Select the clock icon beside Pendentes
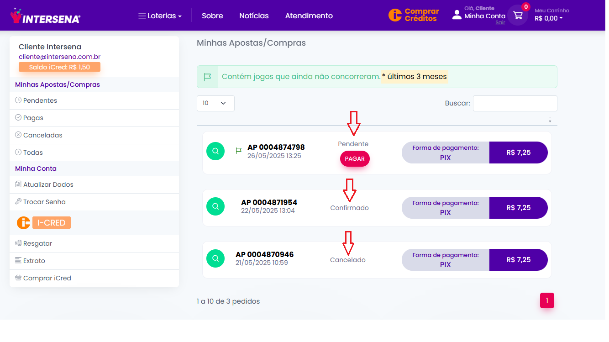 pyautogui.click(x=17, y=100)
